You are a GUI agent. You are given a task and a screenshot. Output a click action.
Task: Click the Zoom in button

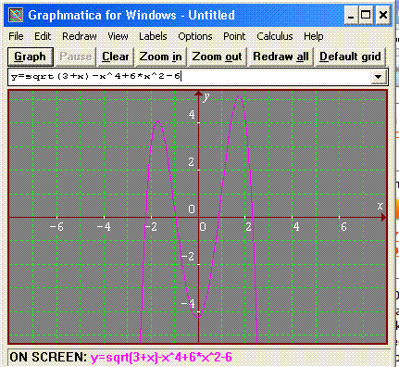[160, 57]
